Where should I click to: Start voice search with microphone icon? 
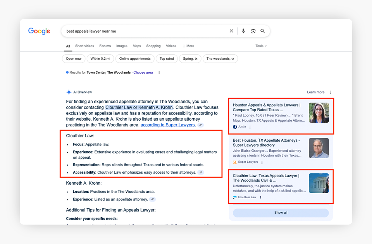(243, 31)
